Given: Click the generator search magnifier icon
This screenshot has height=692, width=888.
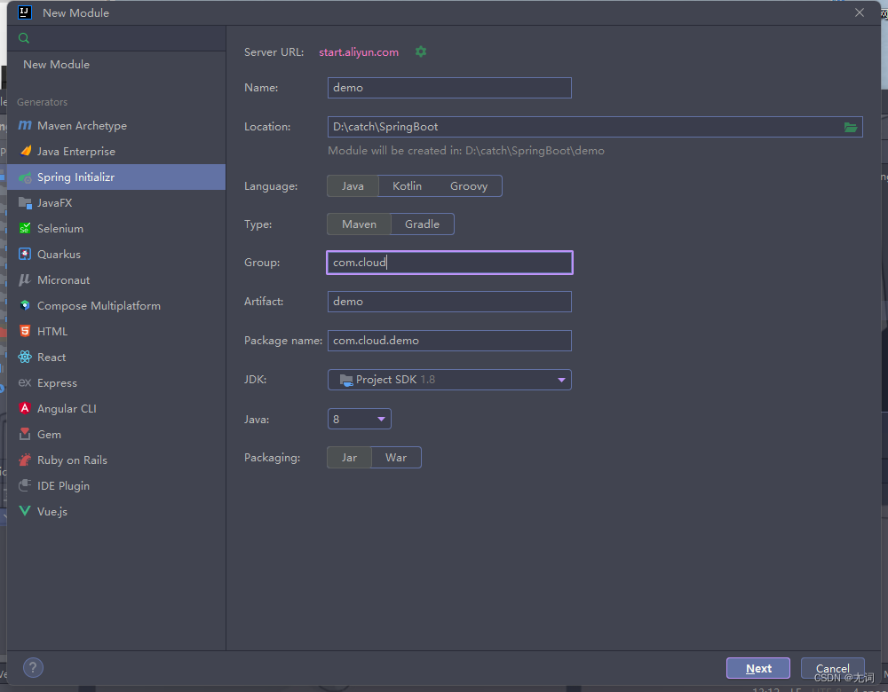Looking at the screenshot, I should [24, 38].
